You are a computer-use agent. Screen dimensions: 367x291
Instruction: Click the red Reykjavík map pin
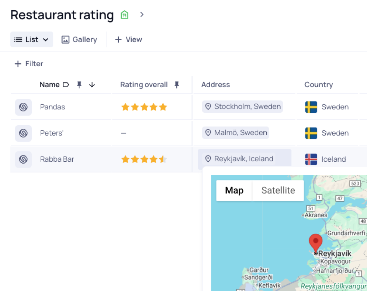point(315,242)
